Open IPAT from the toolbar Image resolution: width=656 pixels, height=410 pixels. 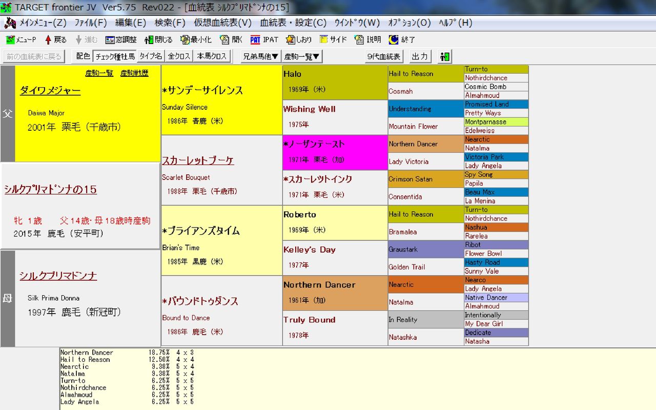pyautogui.click(x=264, y=39)
